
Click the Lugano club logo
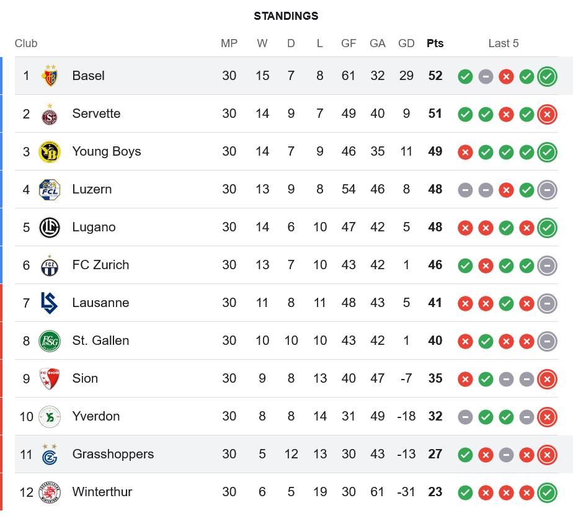tap(50, 228)
